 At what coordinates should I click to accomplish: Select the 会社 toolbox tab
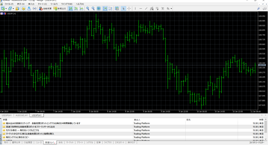point(60,142)
